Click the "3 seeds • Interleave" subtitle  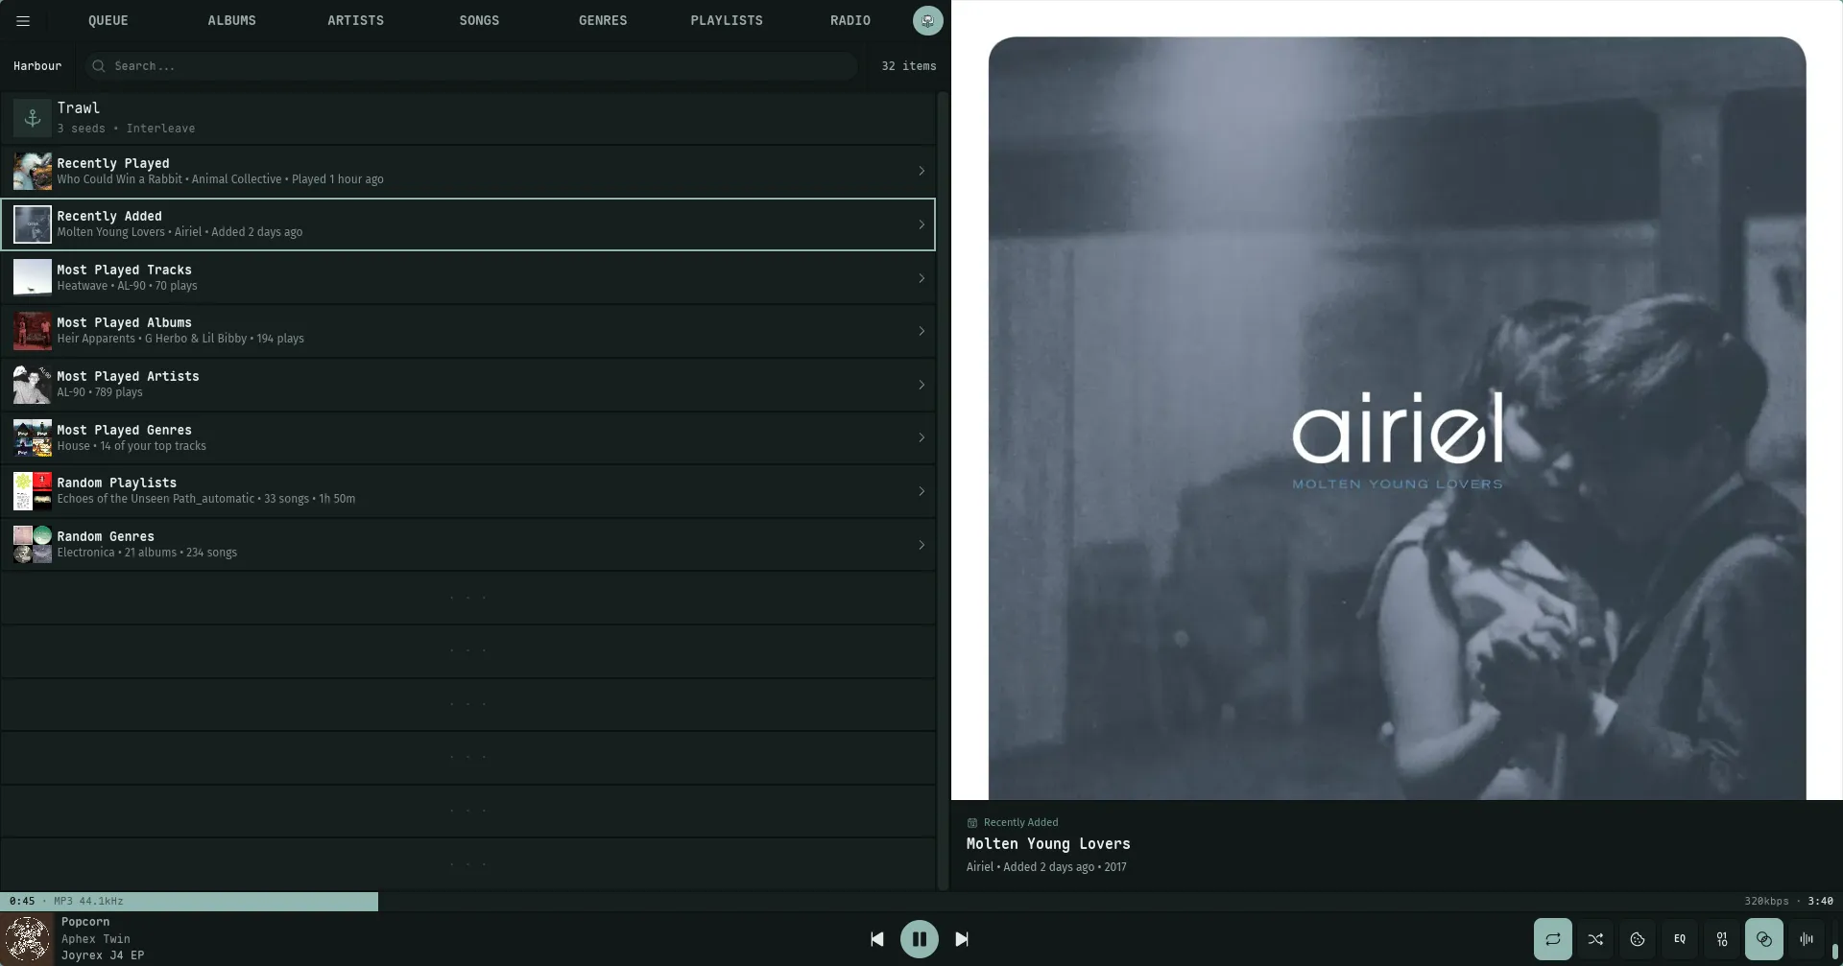(126, 129)
